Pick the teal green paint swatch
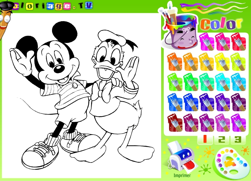Image resolution: width=251 pixels, height=181 pixels. [x=206, y=82]
